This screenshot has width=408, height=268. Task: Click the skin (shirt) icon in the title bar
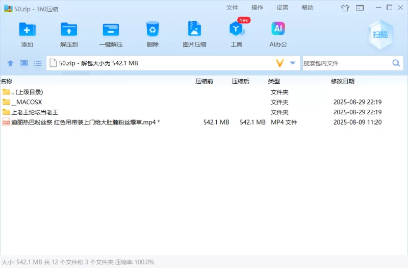pyautogui.click(x=345, y=8)
